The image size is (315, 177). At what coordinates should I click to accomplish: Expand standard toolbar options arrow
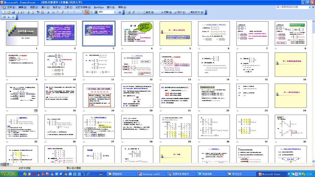pos(124,12)
